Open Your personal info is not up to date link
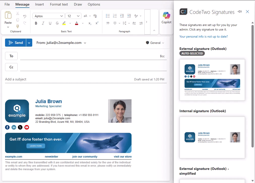Screen dimensions: 255x183 pyautogui.click(x=204, y=37)
